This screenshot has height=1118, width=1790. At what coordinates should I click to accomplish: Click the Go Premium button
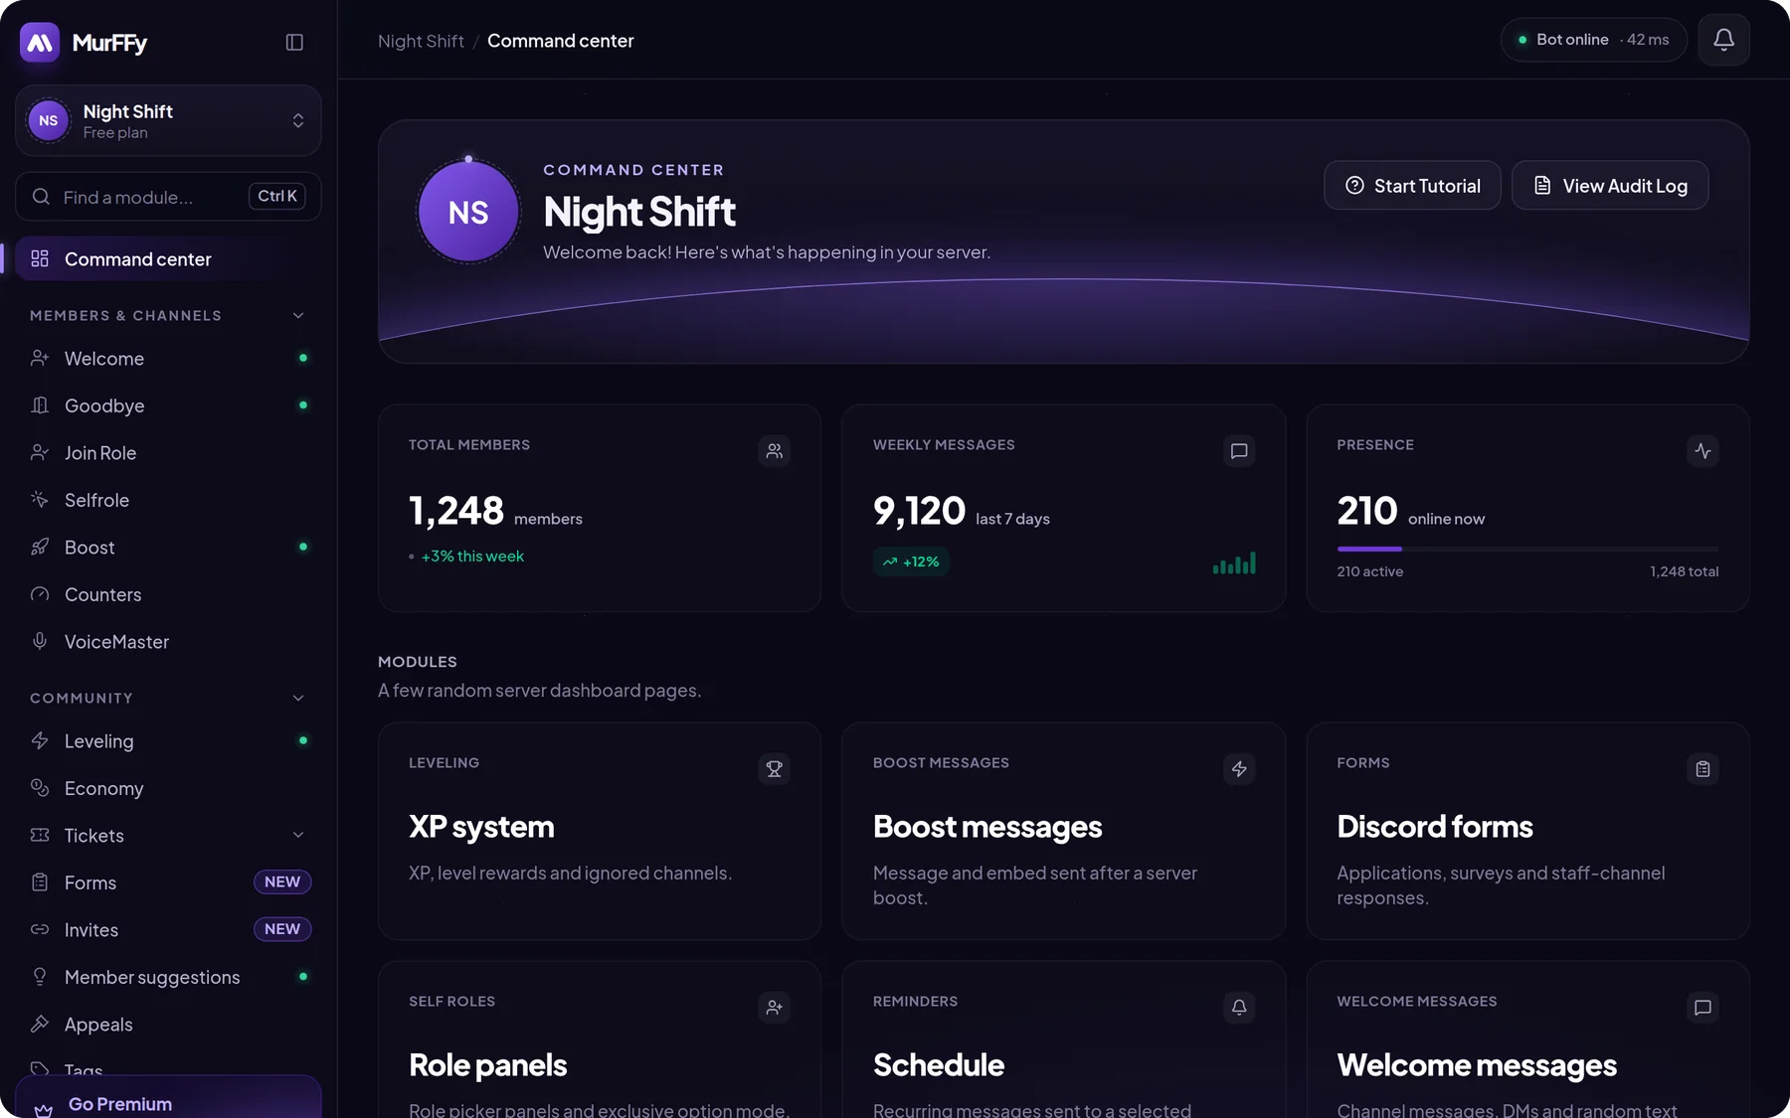(168, 1098)
